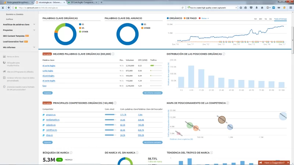The height and width of the screenshot is (165, 294).
Task: Open external link icon beside amazon.es
Action: [x=43, y=115]
